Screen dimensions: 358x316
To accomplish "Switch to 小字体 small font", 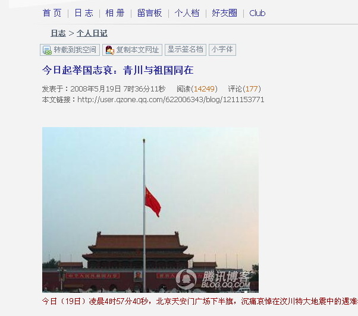I will pyautogui.click(x=222, y=50).
